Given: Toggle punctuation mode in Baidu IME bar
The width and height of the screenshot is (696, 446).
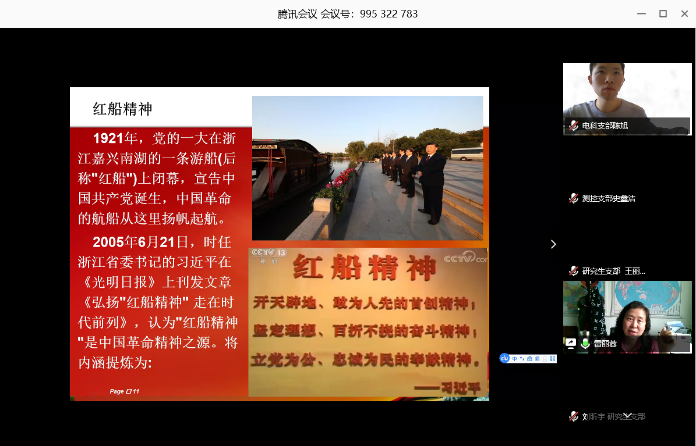Looking at the screenshot, I should click(x=522, y=359).
